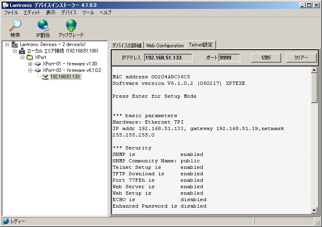Screen dimensions: 322x227
Task: Collapse the XPort folder node
Action: click(22, 57)
